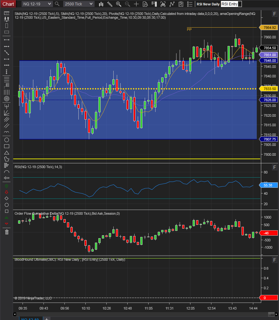Click the F button on price panel

275,14
